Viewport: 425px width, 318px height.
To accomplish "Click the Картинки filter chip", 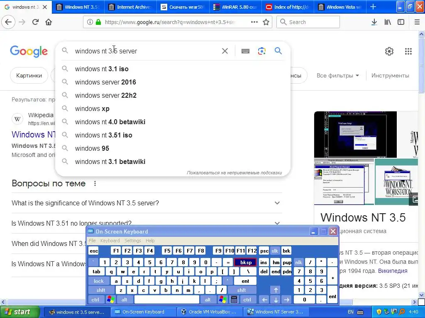I will coord(29,75).
